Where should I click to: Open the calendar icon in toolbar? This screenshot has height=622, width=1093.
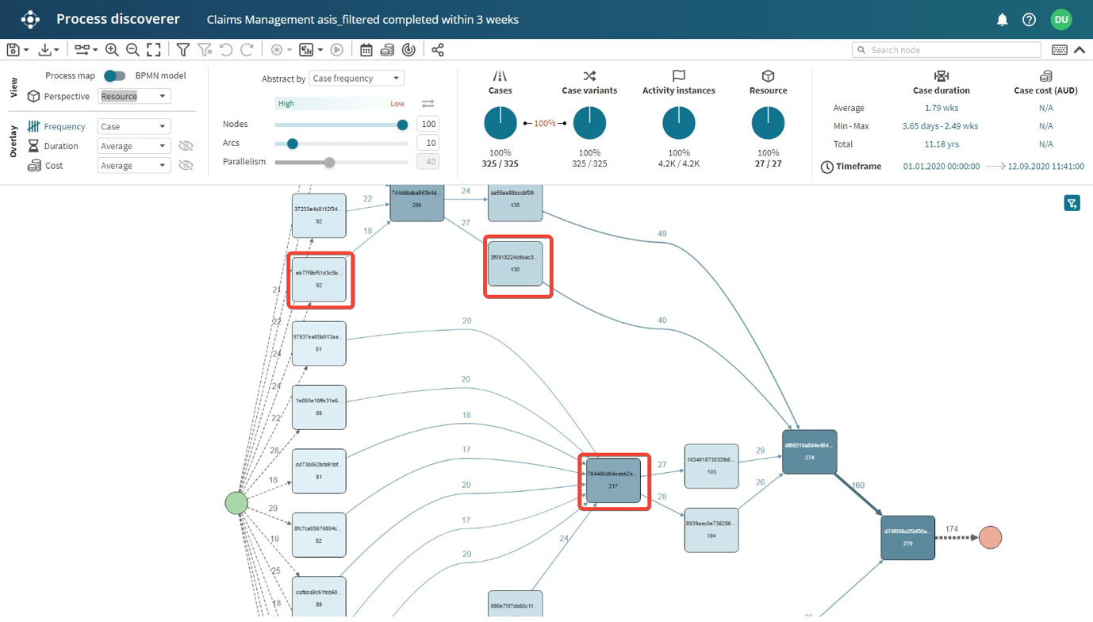(x=366, y=50)
